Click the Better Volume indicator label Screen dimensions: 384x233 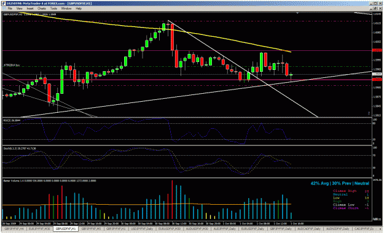click(x=50, y=181)
